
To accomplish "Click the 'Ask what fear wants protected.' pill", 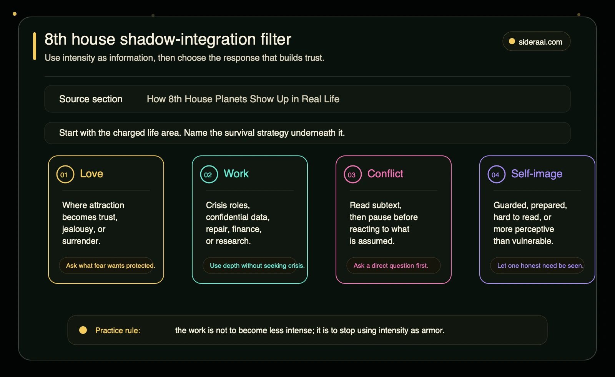I will (x=106, y=265).
